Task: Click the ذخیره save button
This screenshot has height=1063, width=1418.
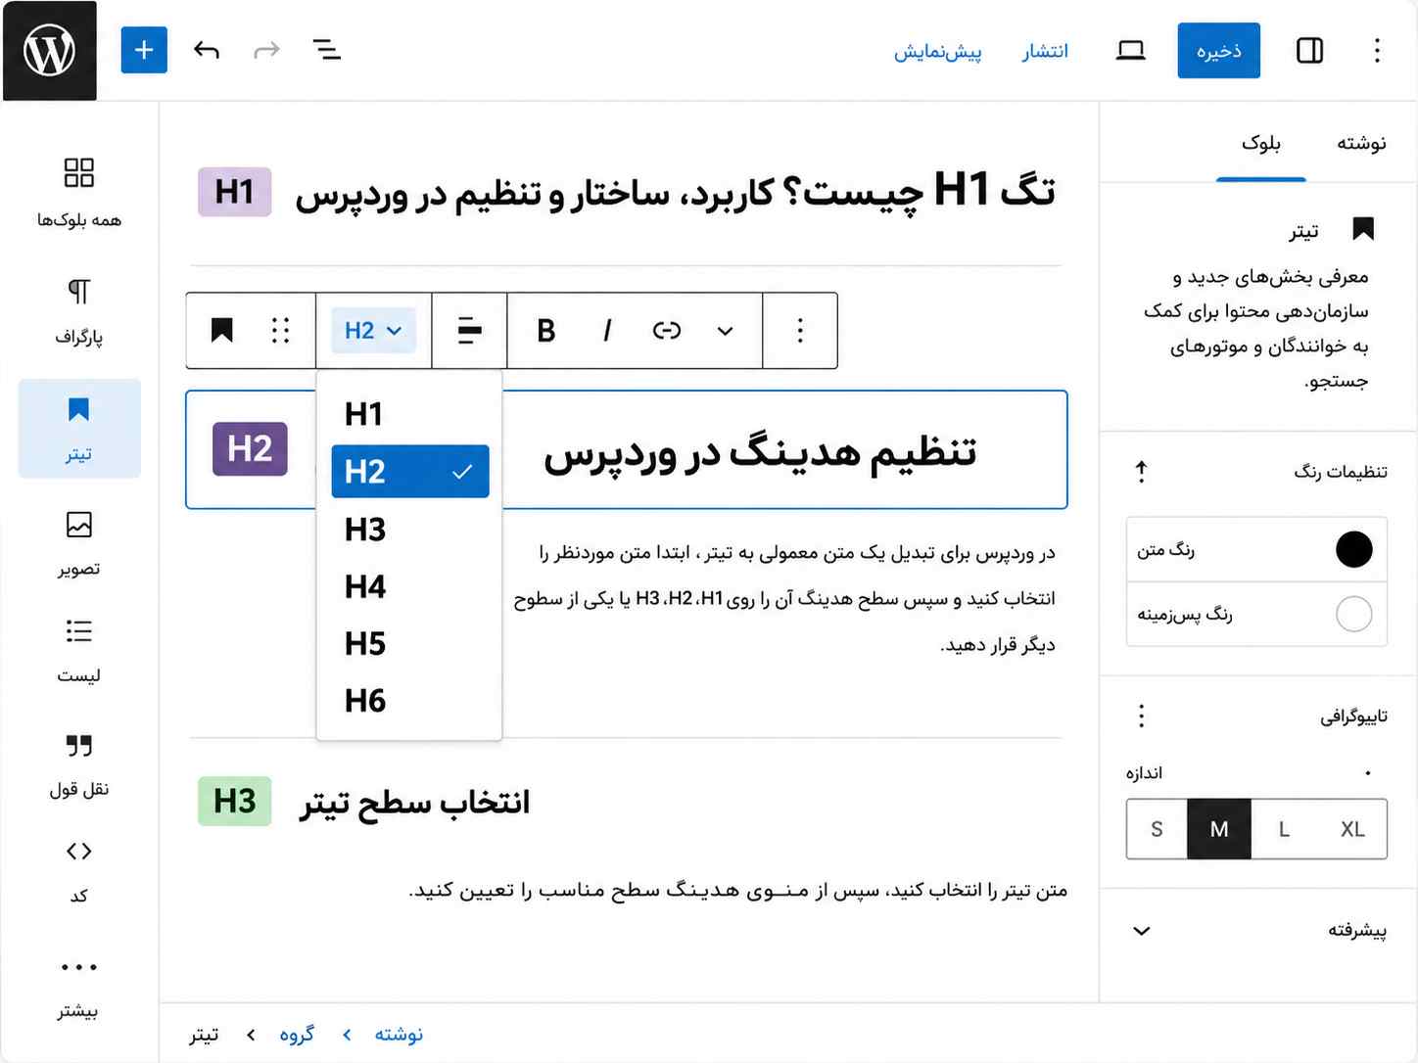Action: (x=1218, y=50)
